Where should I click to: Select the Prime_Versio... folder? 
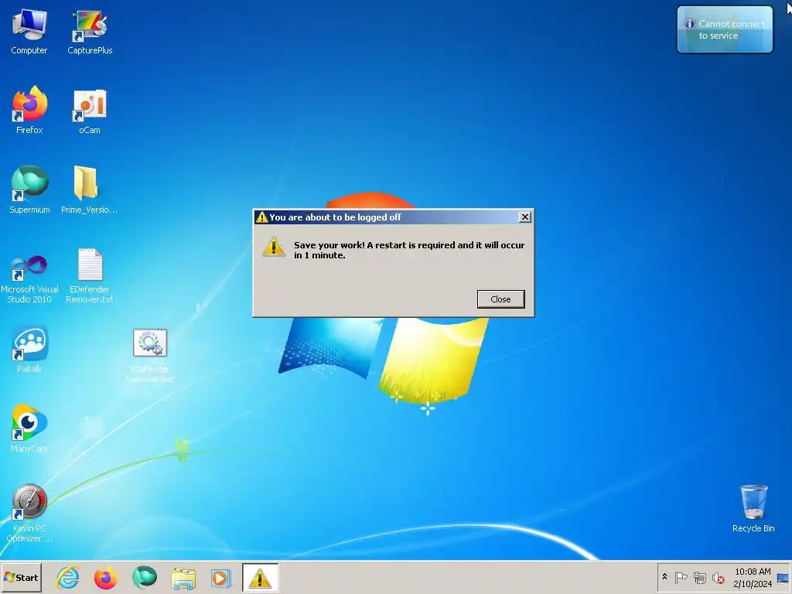tap(89, 190)
